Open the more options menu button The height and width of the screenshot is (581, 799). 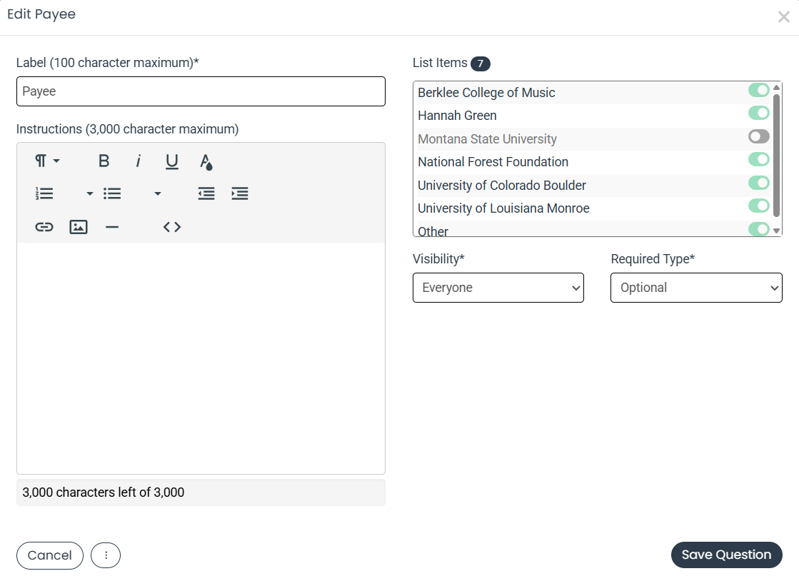(106, 555)
